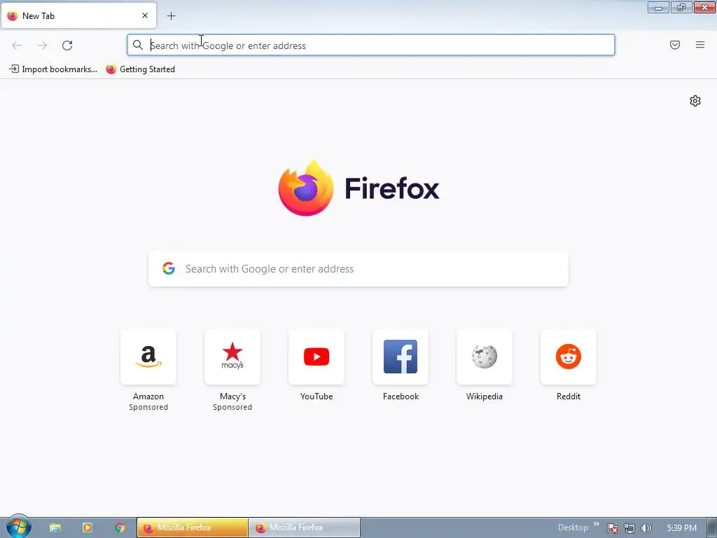Open the Save to Pocket icon
Viewport: 717px width, 538px height.
(x=675, y=45)
